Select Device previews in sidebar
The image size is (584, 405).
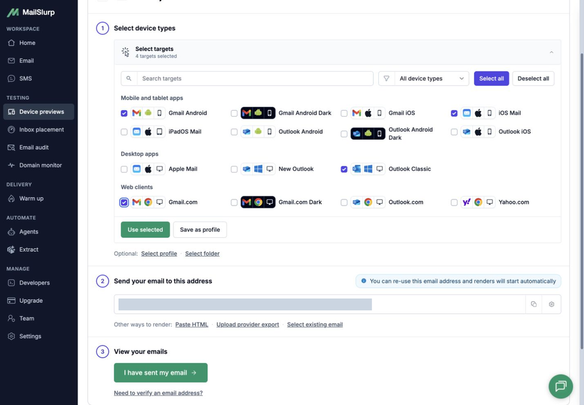tap(39, 112)
